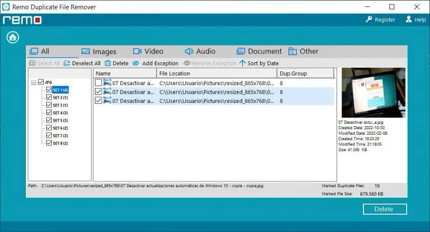Click the Register label
430x232 pixels.
(x=385, y=20)
